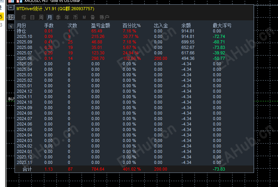Click the 65.49 floating profit value
The image size is (278, 187).
pos(97,31)
